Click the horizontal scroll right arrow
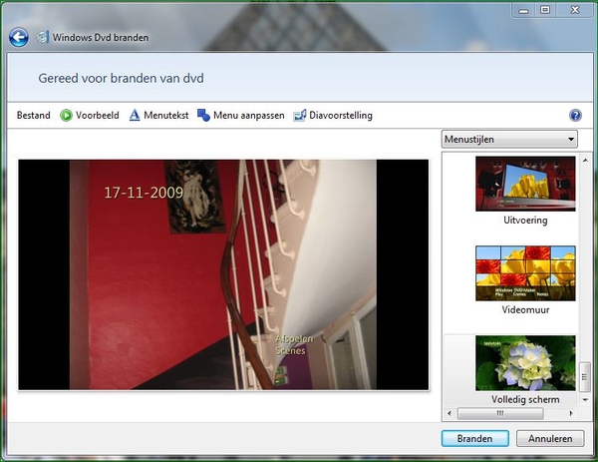The width and height of the screenshot is (598, 462). pos(571,413)
